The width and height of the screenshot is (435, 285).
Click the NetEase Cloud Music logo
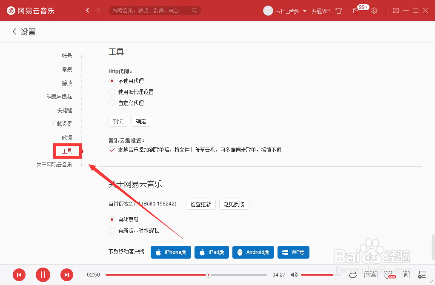31,11
